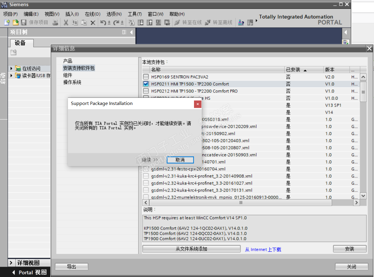Cut selection with the scissors icon

[x=66, y=22]
